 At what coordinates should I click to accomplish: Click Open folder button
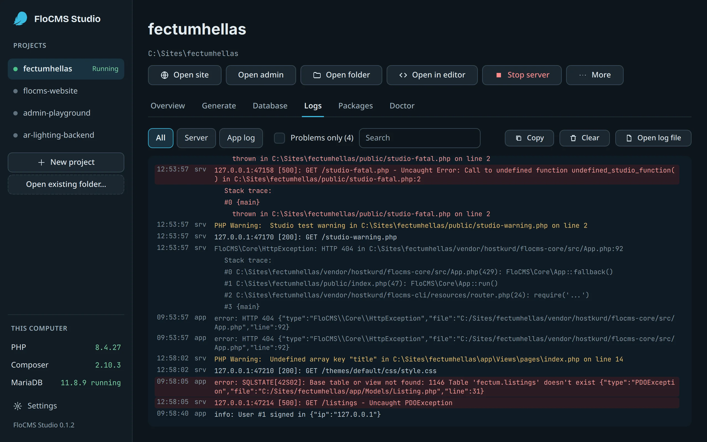point(341,75)
